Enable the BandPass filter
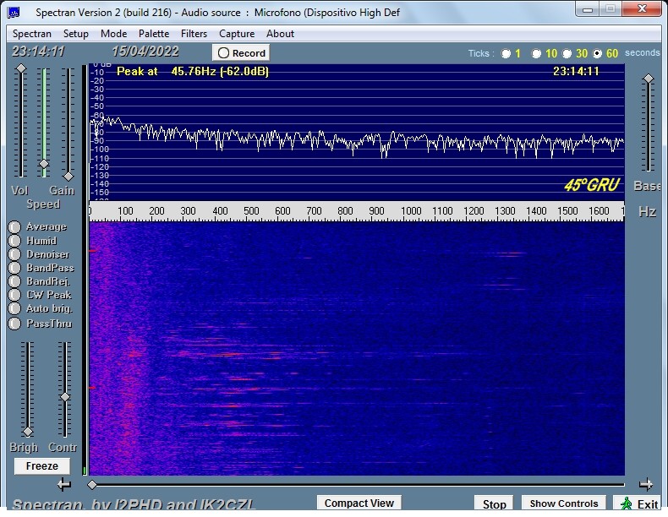The width and height of the screenshot is (668, 517). coord(14,268)
